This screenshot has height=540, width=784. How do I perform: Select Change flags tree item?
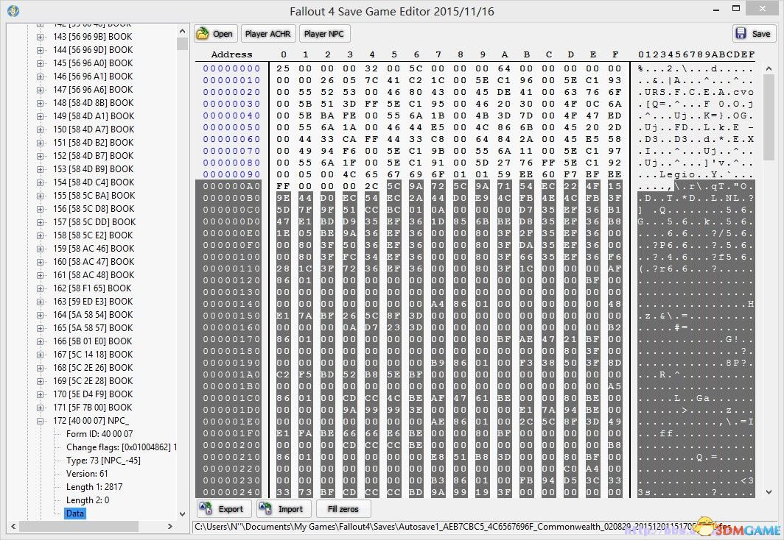tap(122, 447)
